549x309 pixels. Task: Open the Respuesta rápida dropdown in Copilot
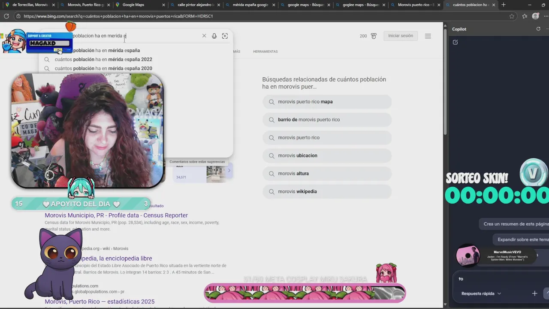click(481, 294)
